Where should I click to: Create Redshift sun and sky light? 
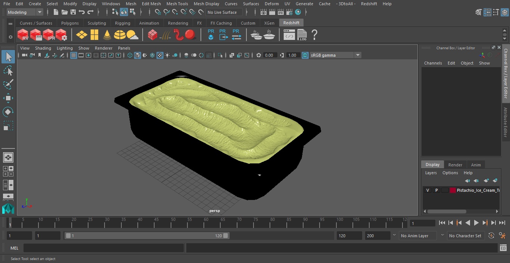[133, 35]
